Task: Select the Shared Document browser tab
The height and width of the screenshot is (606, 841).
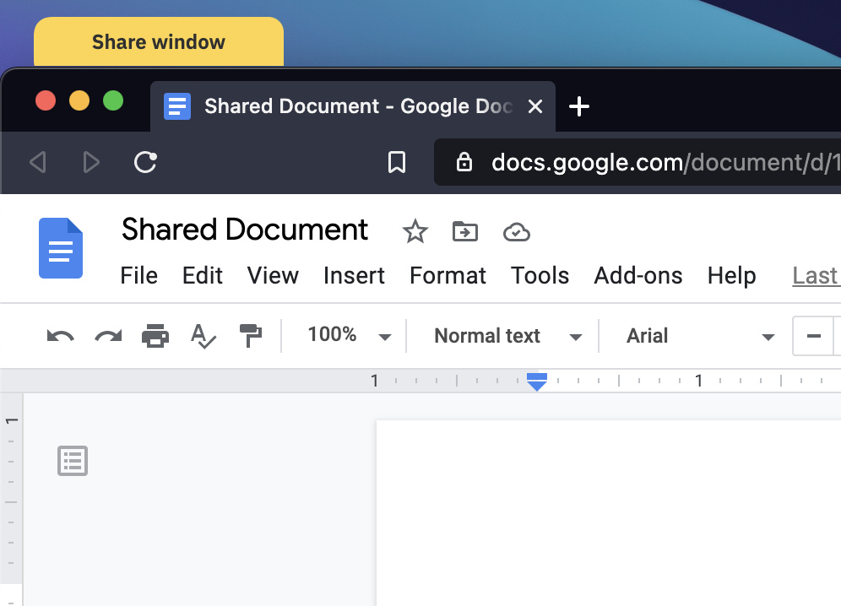Action: pos(353,106)
